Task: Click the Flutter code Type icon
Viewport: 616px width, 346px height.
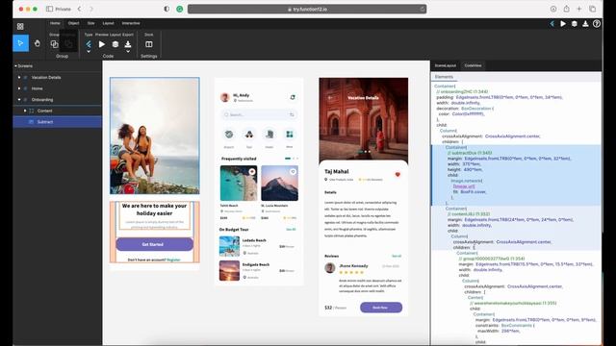Action: 89,44
